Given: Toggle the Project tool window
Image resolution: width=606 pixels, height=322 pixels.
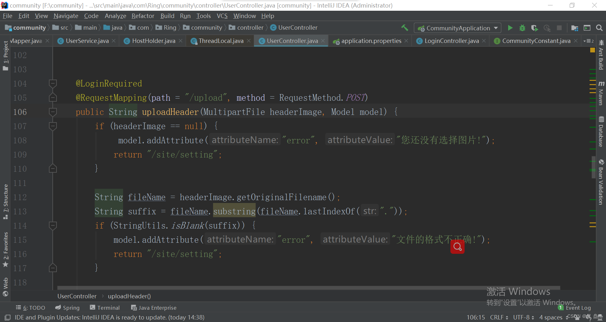Looking at the screenshot, I should tap(6, 56).
